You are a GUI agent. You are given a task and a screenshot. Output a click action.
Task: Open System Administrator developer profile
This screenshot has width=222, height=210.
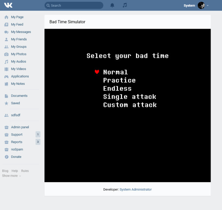[x=136, y=189]
